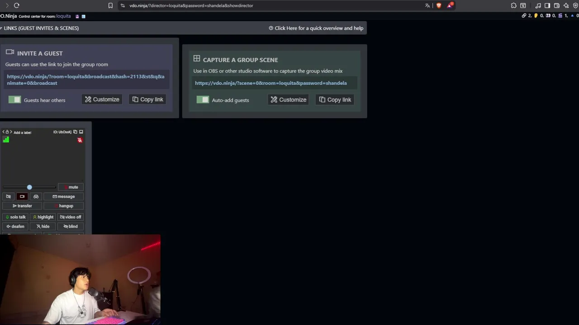
Task: Click the red muted microphone indicator
Action: (80, 140)
